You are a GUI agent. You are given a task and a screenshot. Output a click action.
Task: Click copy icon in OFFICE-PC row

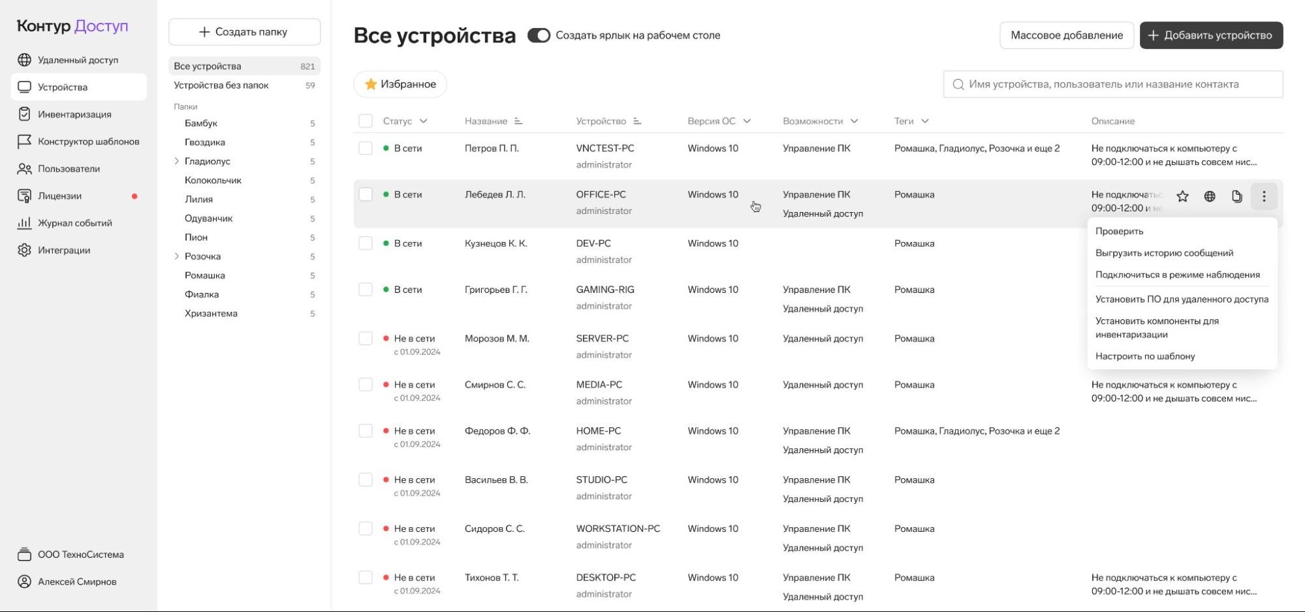[x=1236, y=196]
